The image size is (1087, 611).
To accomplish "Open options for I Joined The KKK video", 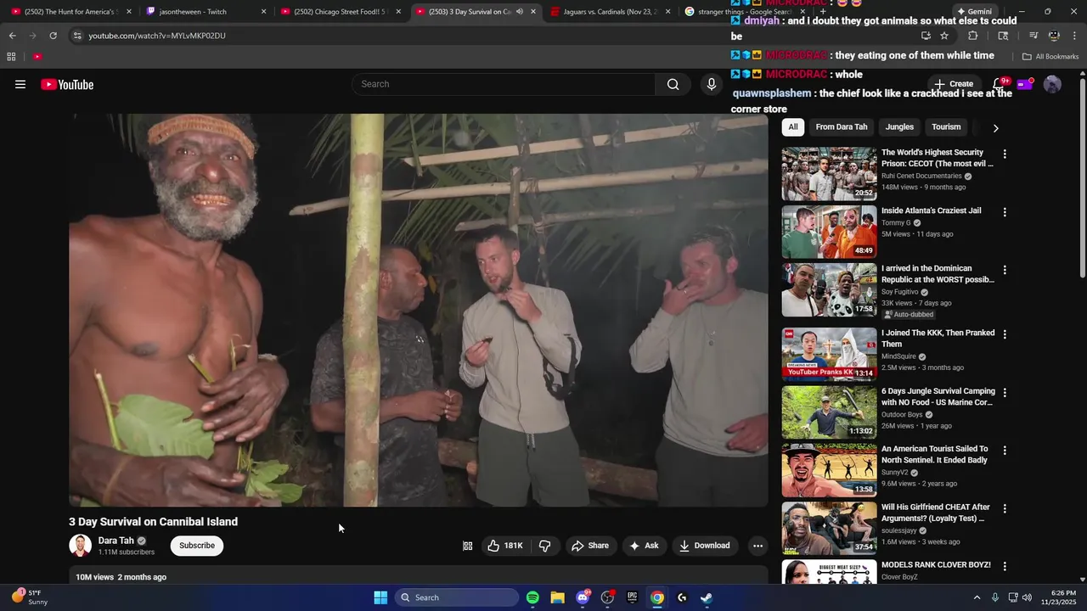I will point(1005,334).
